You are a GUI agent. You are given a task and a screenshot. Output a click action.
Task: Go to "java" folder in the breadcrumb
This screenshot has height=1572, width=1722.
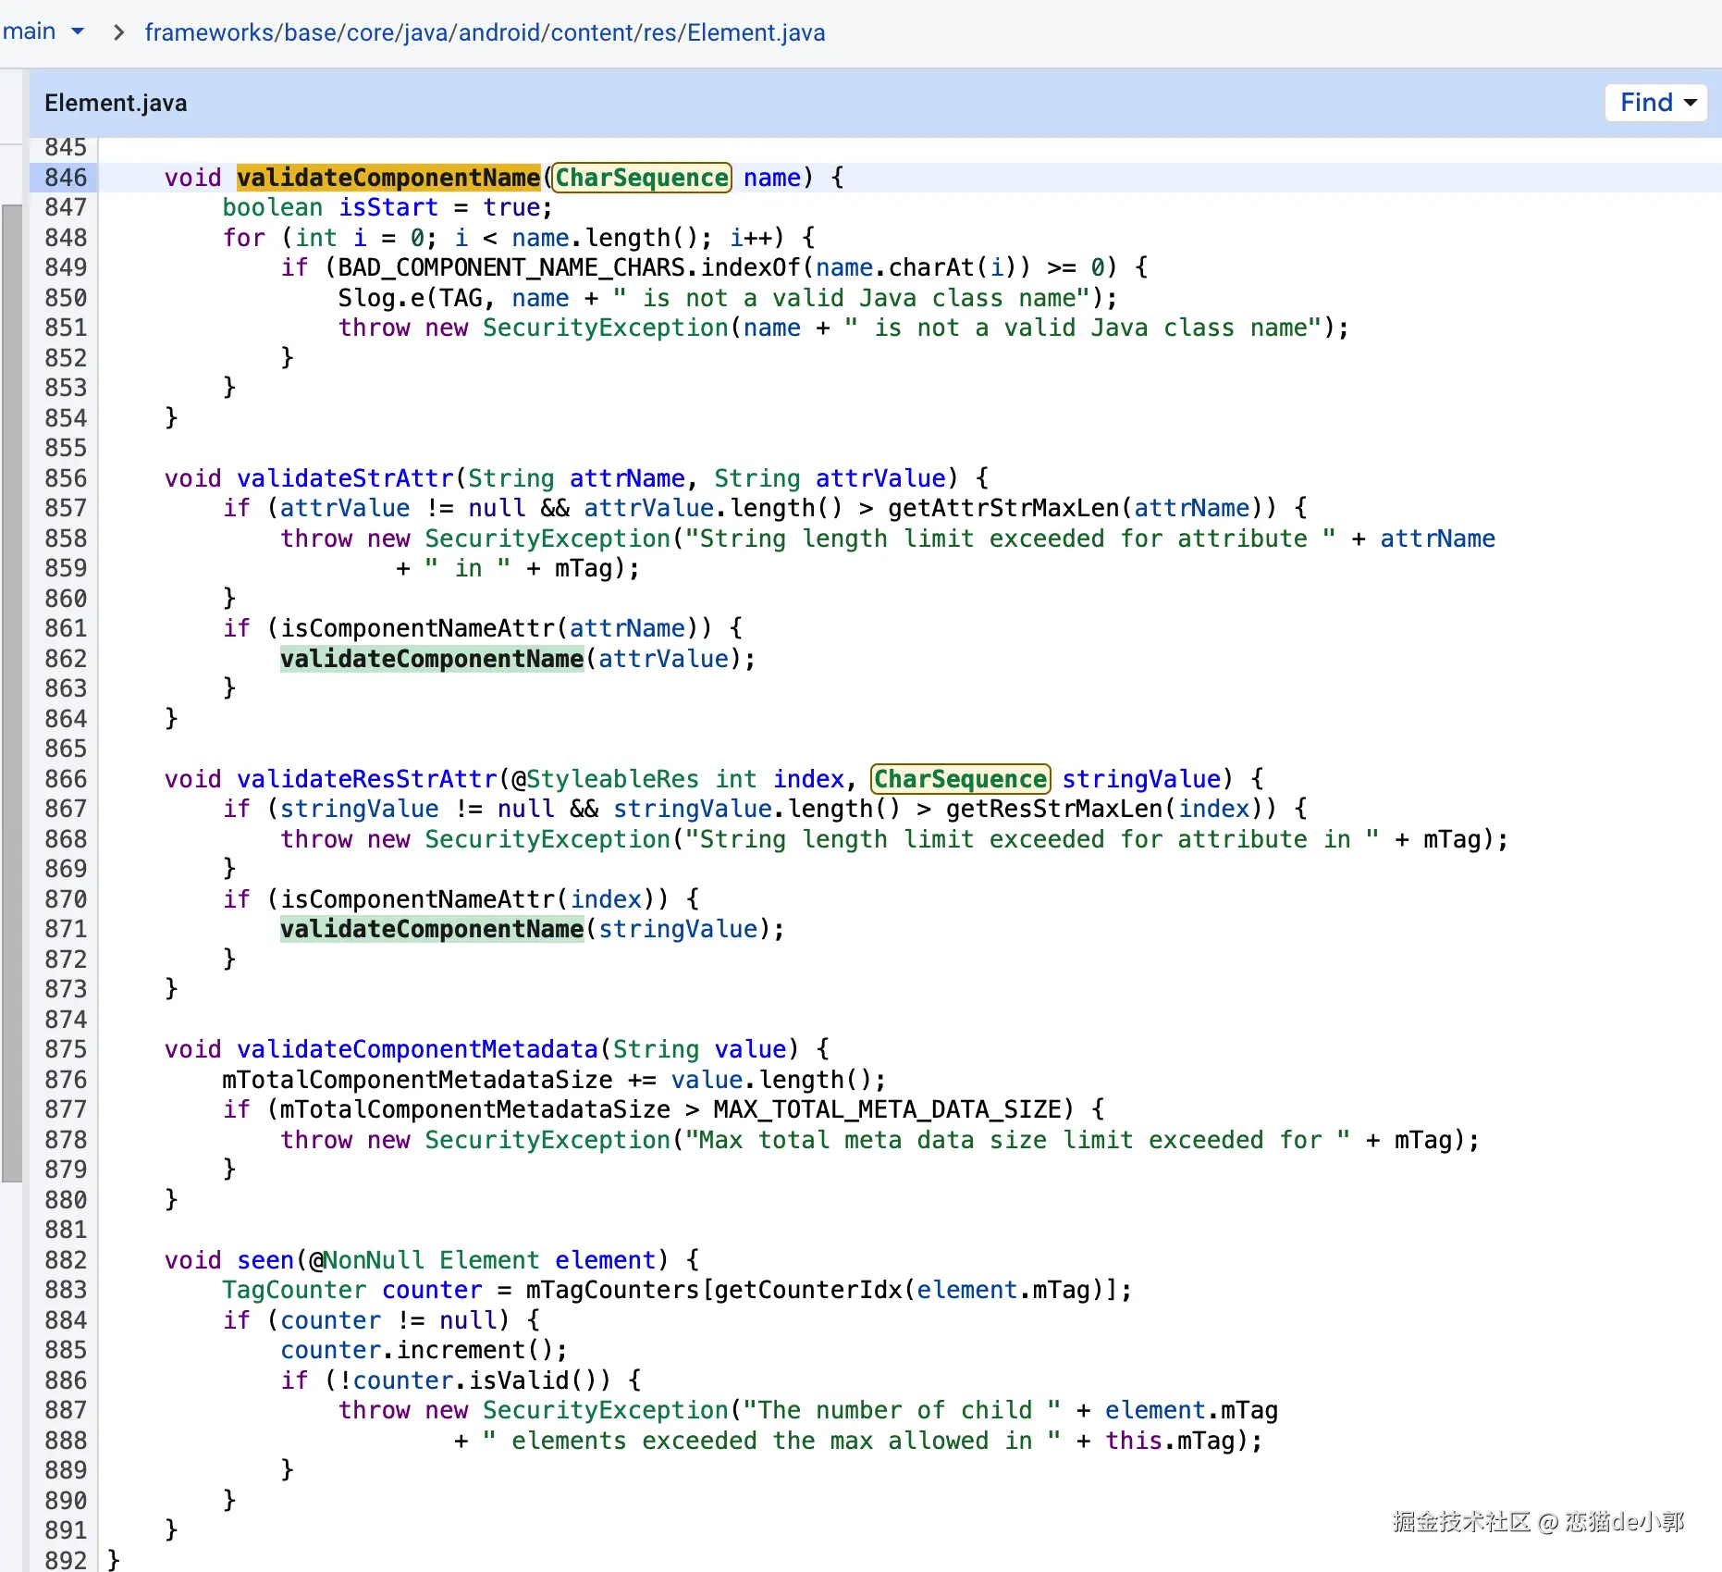[427, 32]
